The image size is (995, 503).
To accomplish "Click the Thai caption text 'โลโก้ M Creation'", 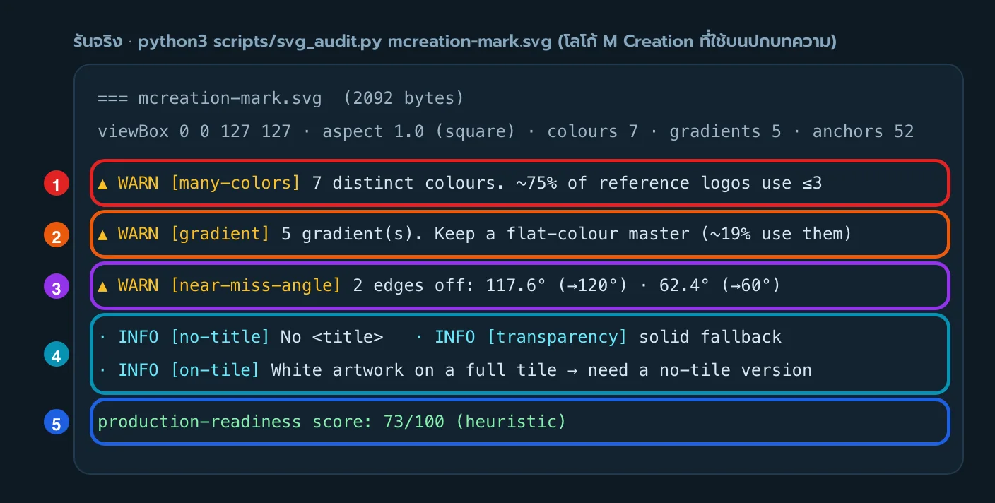I will coord(628,42).
